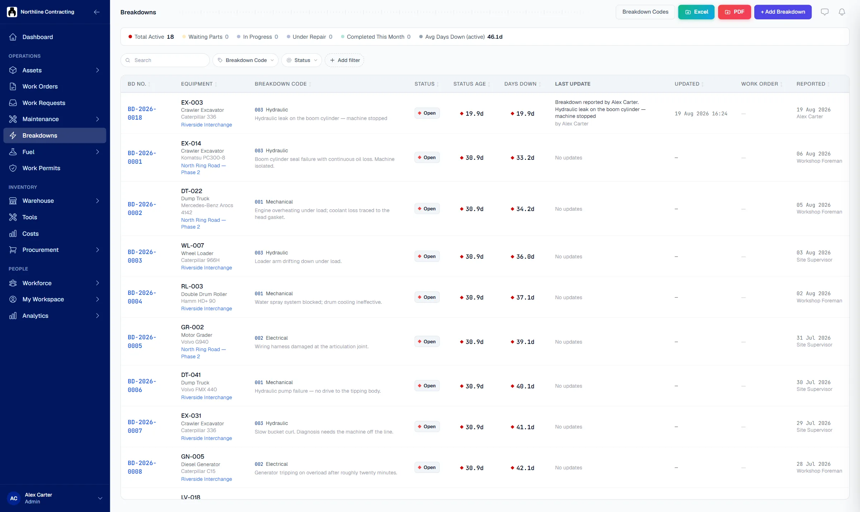Open breakdown BD-2026-0018
Viewport: 860px width, 512px height.
[x=142, y=113]
